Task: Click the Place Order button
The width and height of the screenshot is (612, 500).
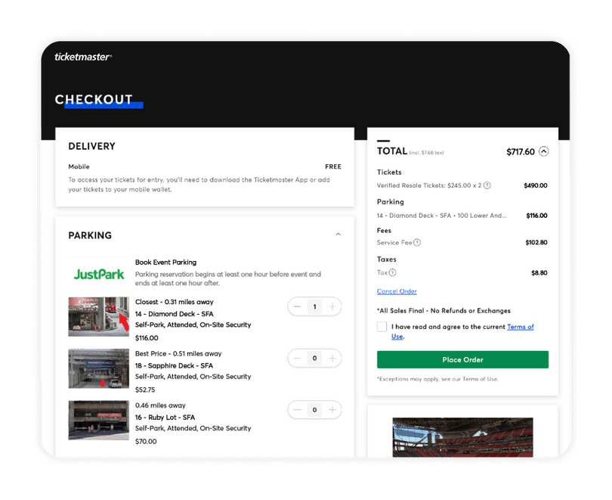Action: click(x=462, y=359)
